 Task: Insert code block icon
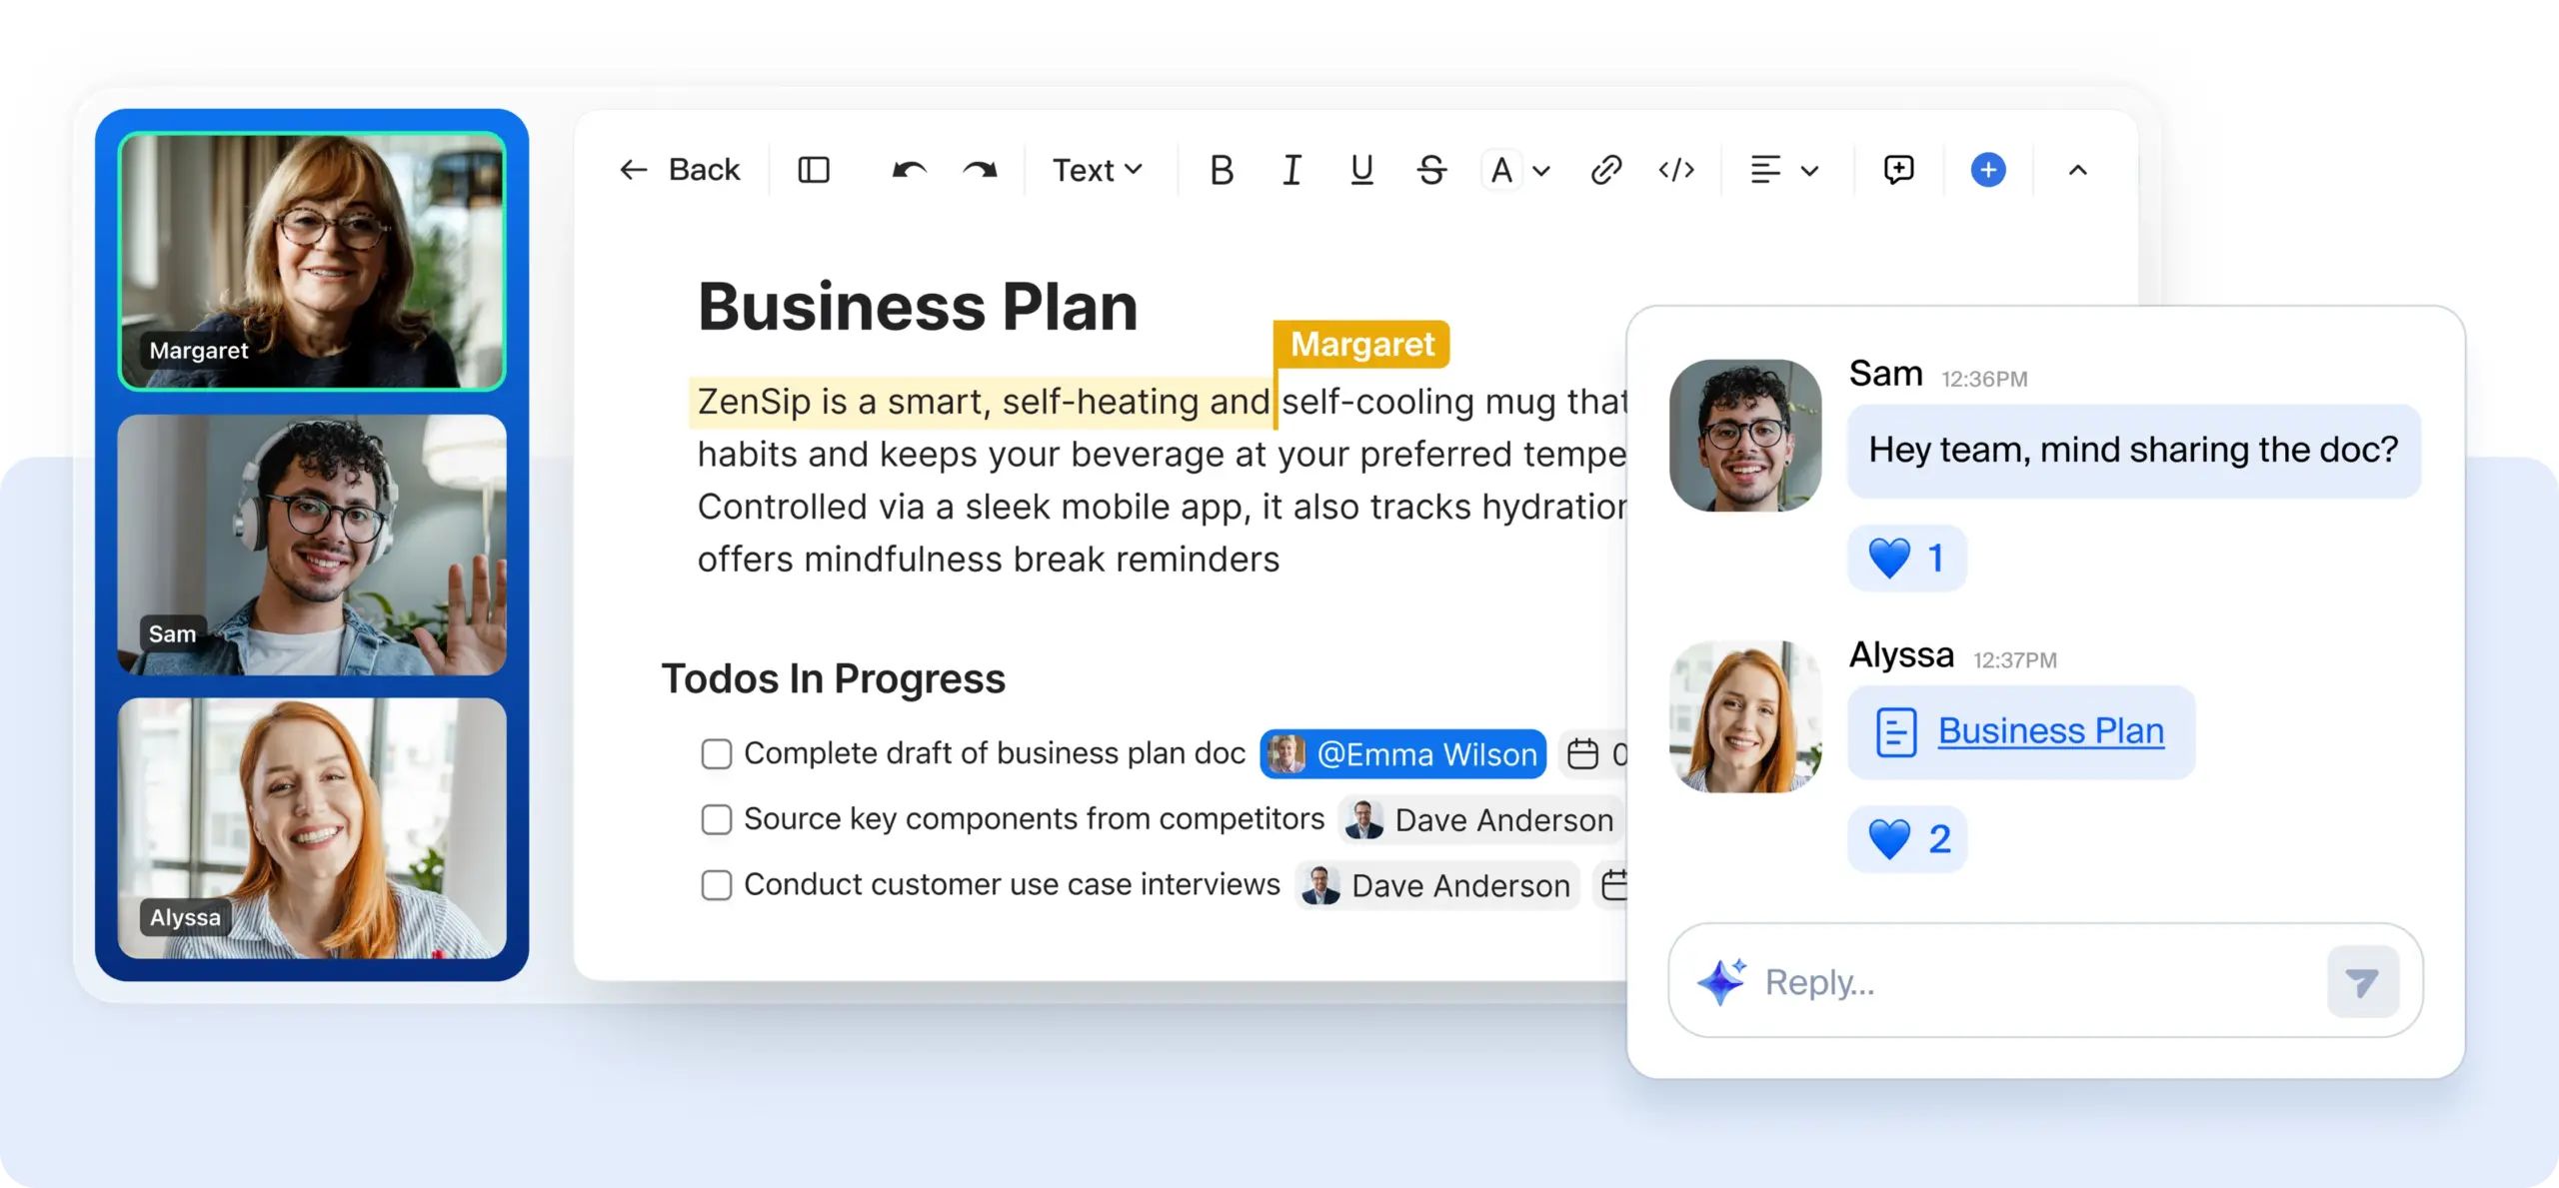pos(1676,170)
